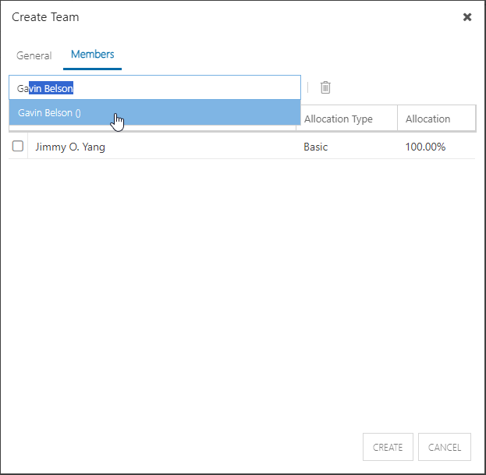The image size is (486, 475).
Task: Switch to the General tab
Action: (34, 56)
